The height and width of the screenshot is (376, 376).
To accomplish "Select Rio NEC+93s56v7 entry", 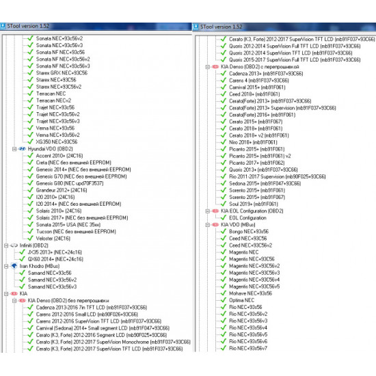I will click(x=248, y=348).
